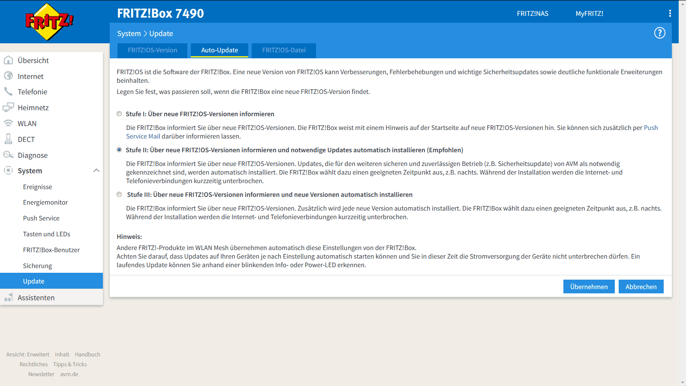Open the three-dot options menu
The height and width of the screenshot is (386, 686).
[670, 13]
